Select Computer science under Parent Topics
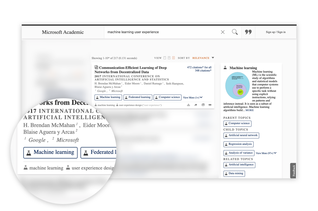 tap(237, 123)
